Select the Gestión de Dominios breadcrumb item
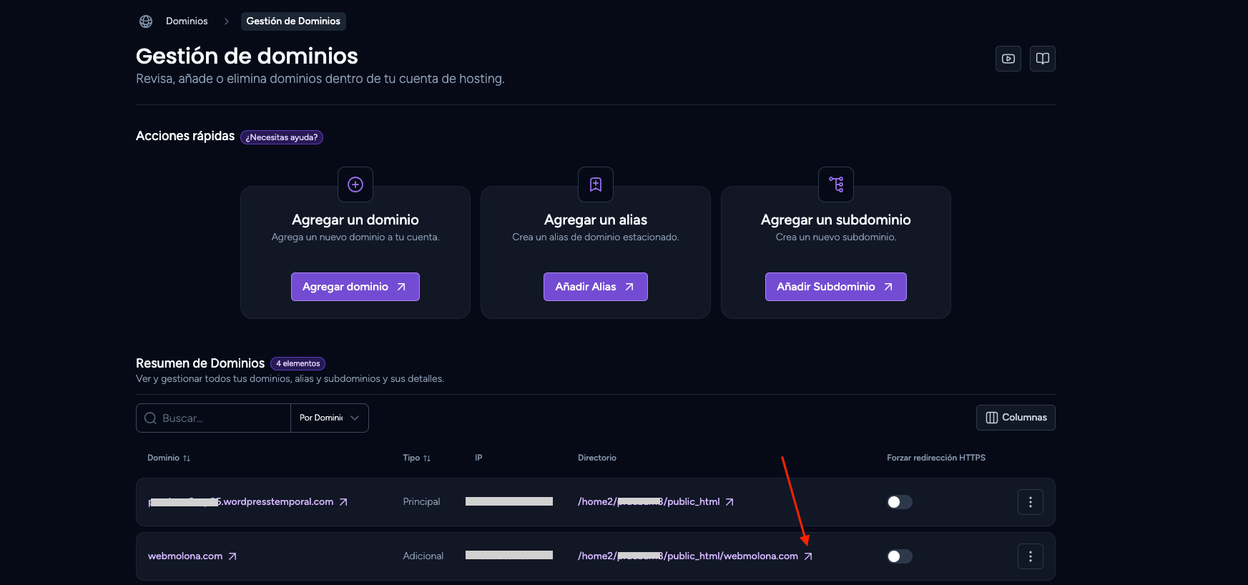The width and height of the screenshot is (1248, 585). (x=293, y=21)
